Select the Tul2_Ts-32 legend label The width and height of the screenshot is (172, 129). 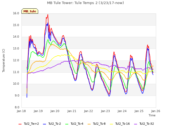click(x=147, y=124)
